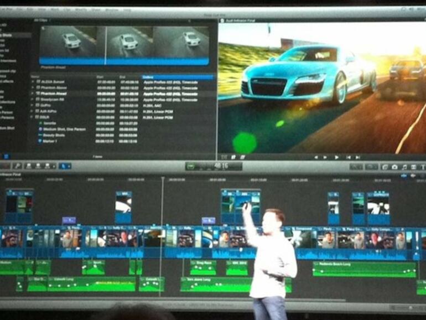The image size is (426, 320).
Task: Click the timecode display in the dashboard
Action: [221, 166]
